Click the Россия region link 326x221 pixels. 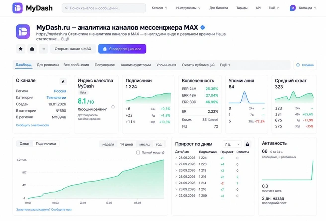[x=60, y=91]
